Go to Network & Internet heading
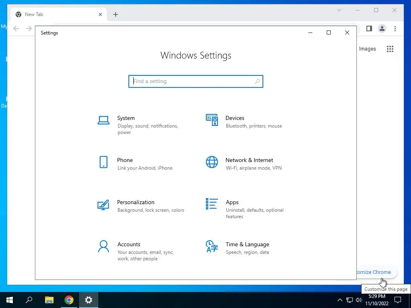Viewport: 411px width, 308px height. [x=249, y=160]
